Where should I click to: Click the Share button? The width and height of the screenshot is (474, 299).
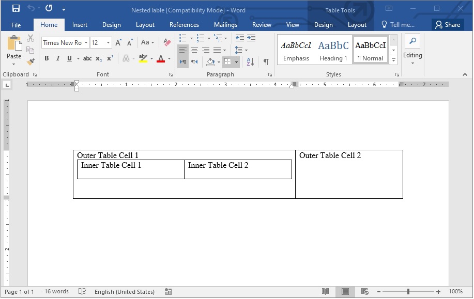(x=448, y=24)
